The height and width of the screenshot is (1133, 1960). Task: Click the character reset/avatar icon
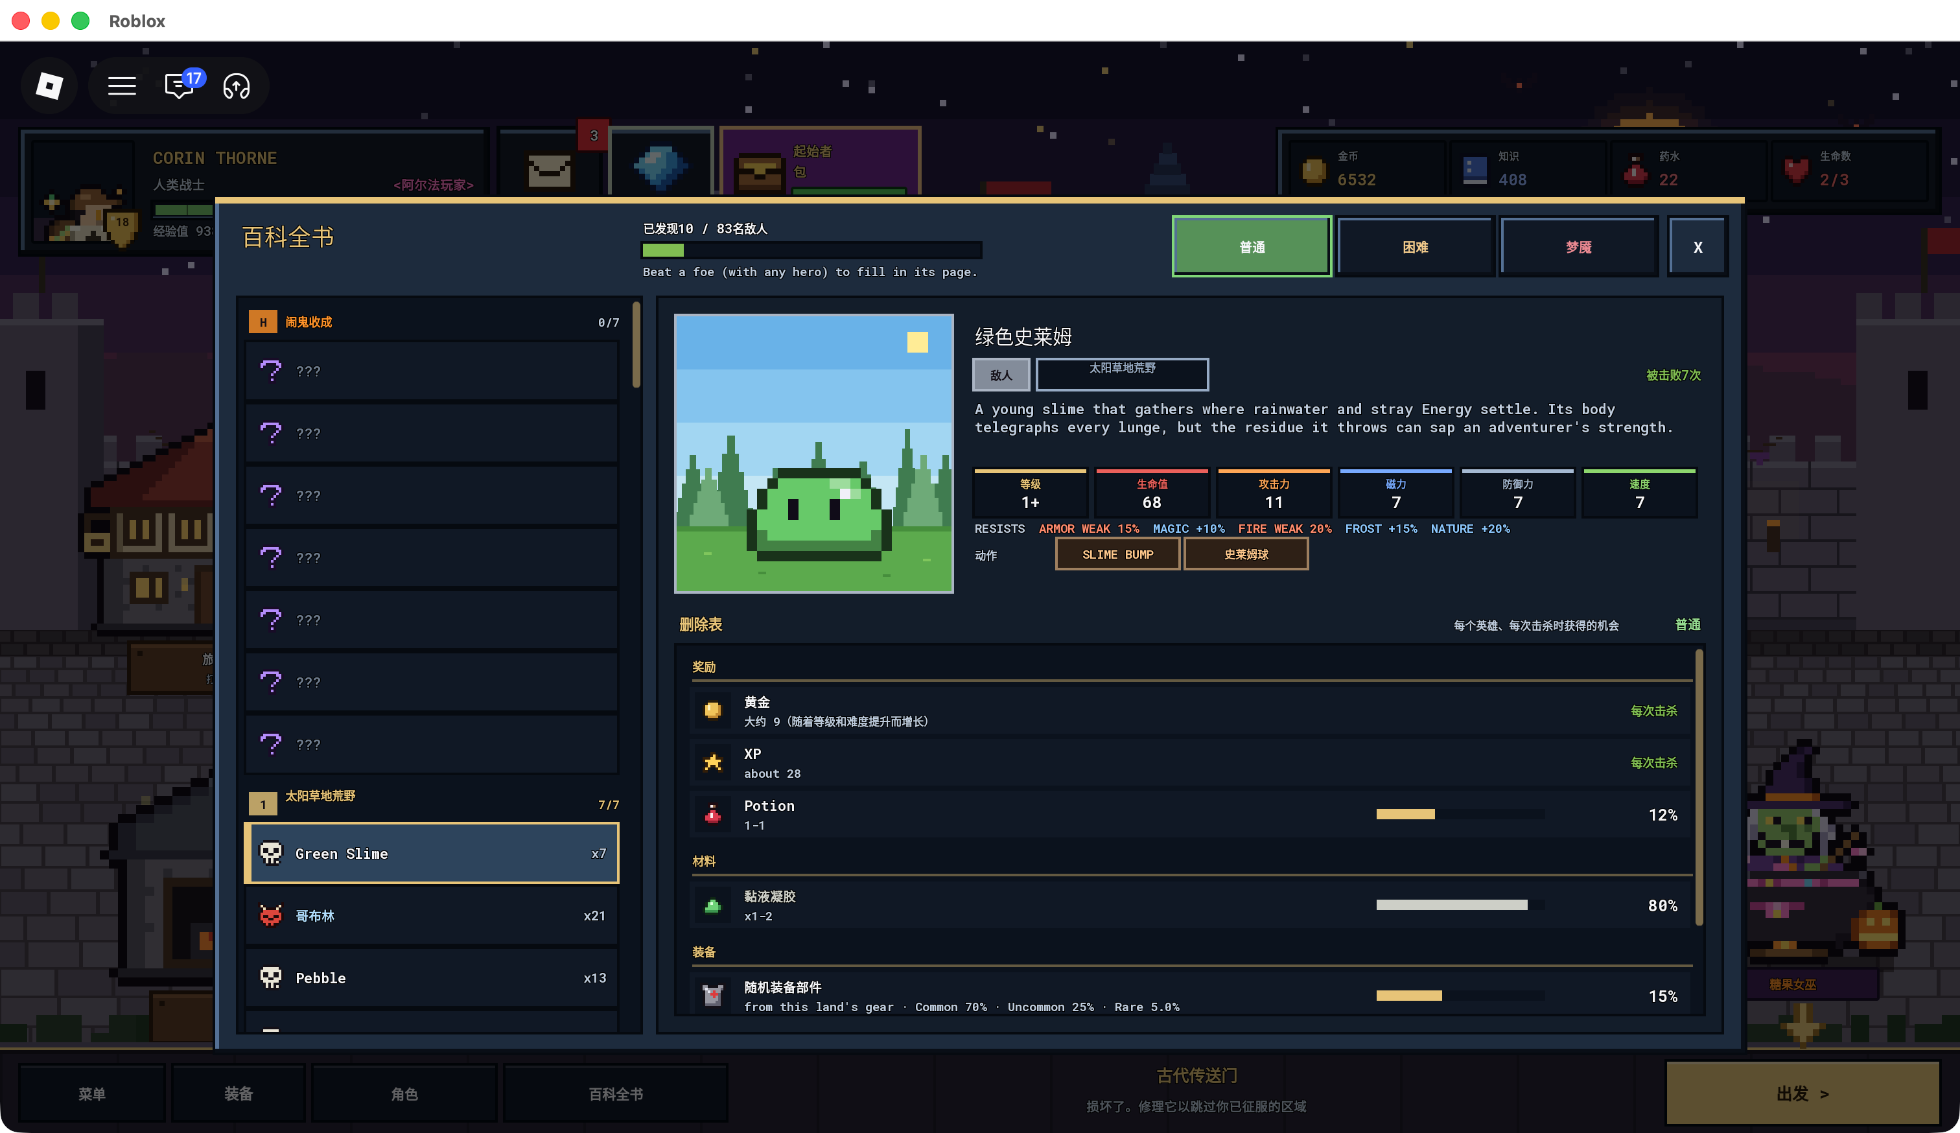tap(237, 86)
